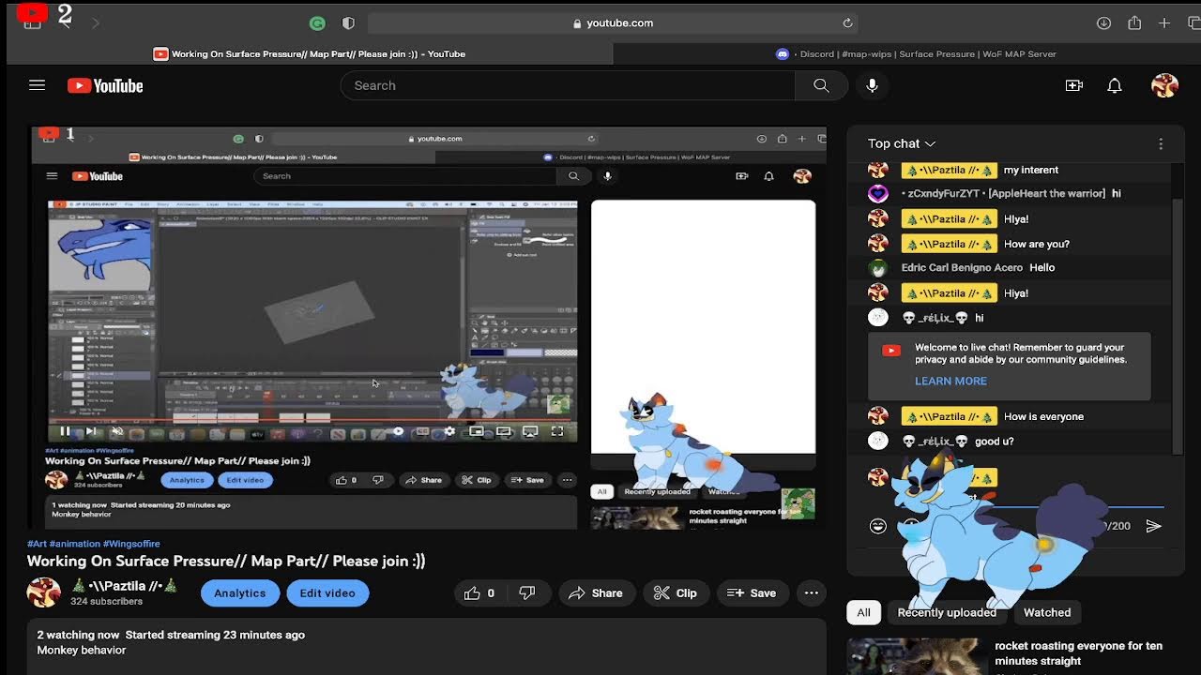Click Edit video below the main video title
The width and height of the screenshot is (1201, 675).
(327, 592)
